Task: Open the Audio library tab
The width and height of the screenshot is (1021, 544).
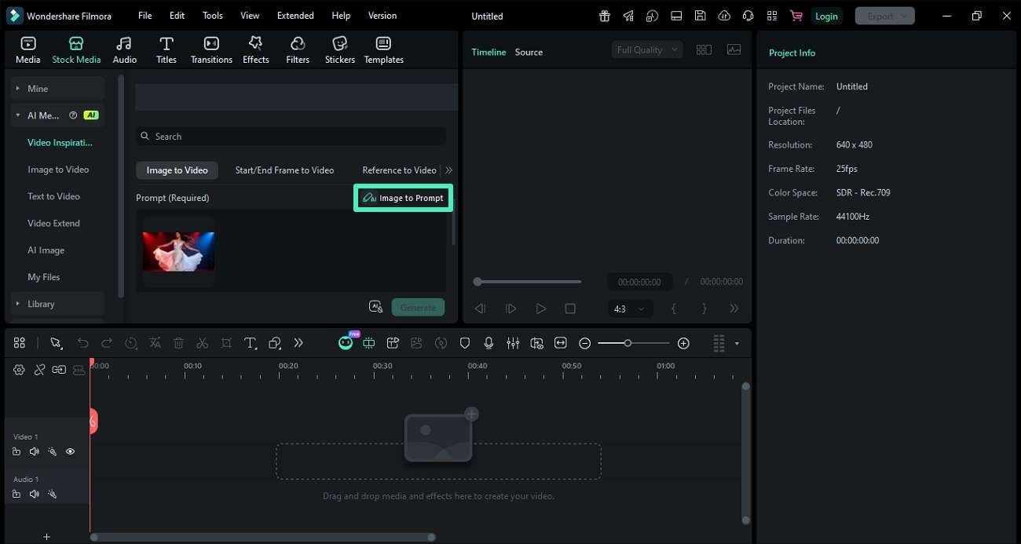Action: (124, 50)
